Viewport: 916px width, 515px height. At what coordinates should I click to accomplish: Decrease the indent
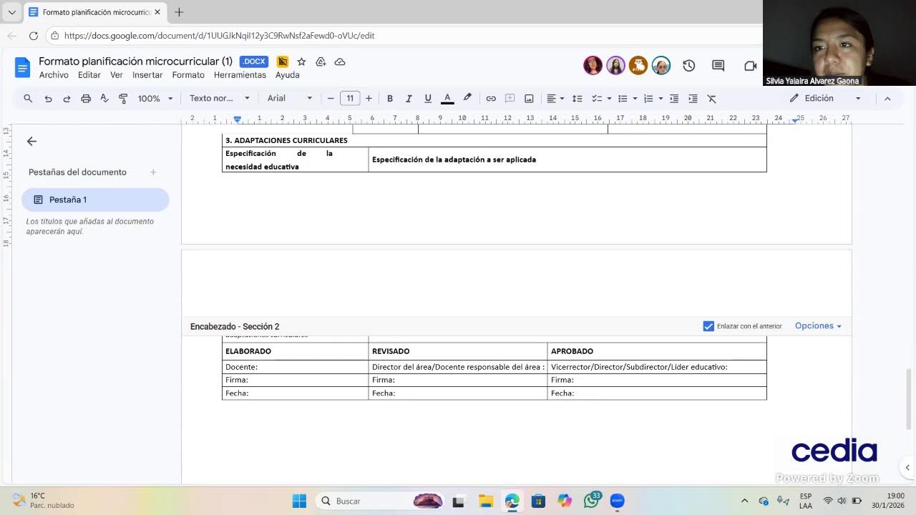(x=674, y=99)
